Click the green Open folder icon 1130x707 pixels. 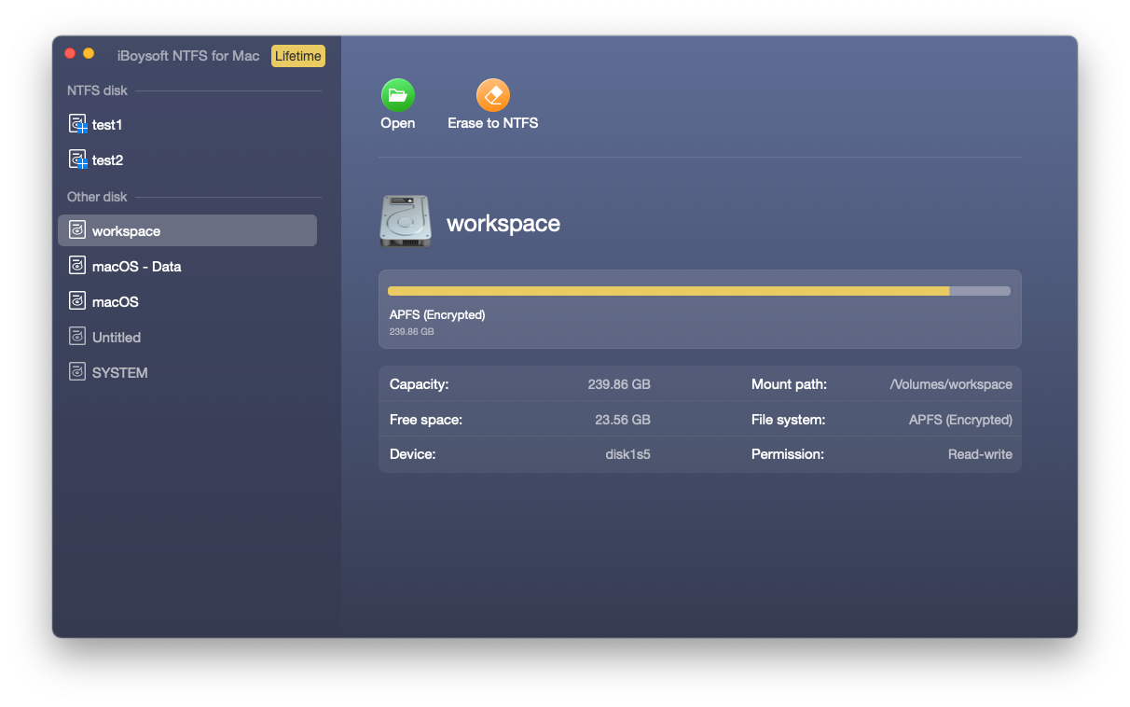[x=398, y=95]
